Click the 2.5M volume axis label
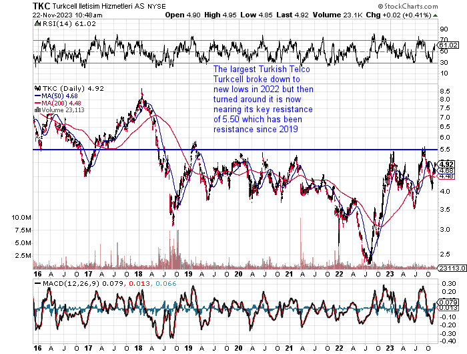This screenshot has width=467, height=354. tap(23, 256)
